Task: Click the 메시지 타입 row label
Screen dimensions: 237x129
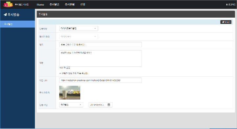Action: [44, 37]
